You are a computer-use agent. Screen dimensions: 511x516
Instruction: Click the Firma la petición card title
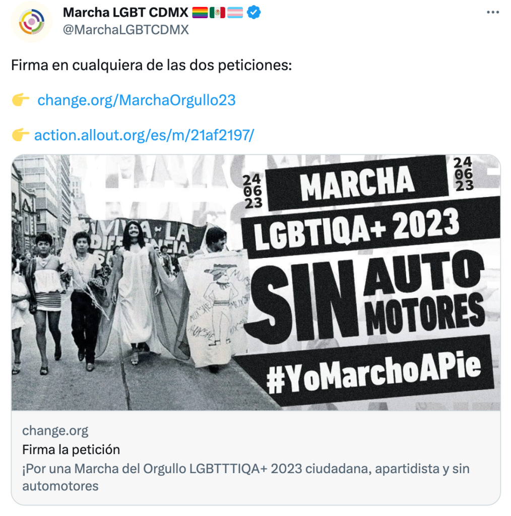point(71,449)
